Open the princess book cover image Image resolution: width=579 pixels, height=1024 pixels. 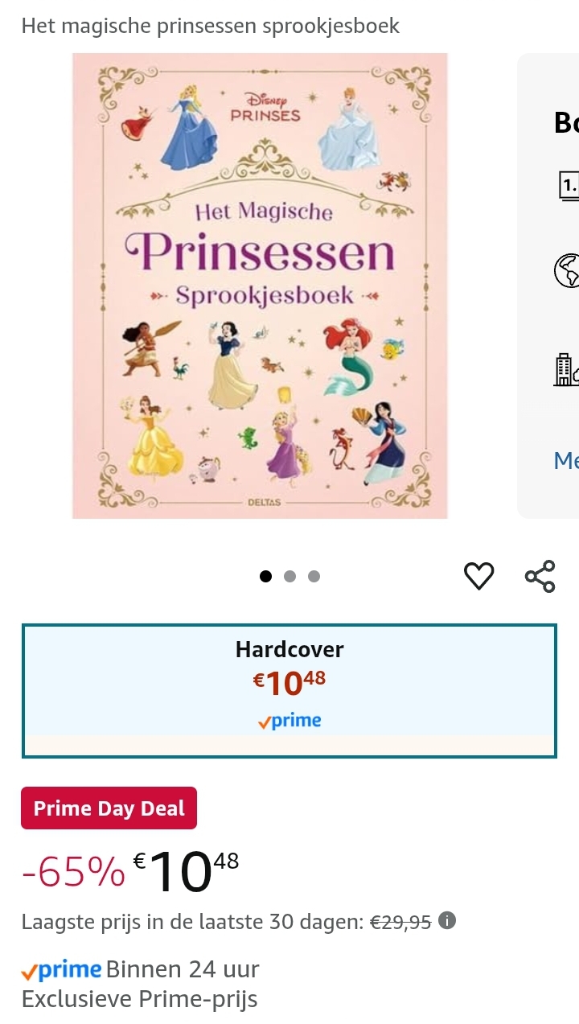point(260,285)
